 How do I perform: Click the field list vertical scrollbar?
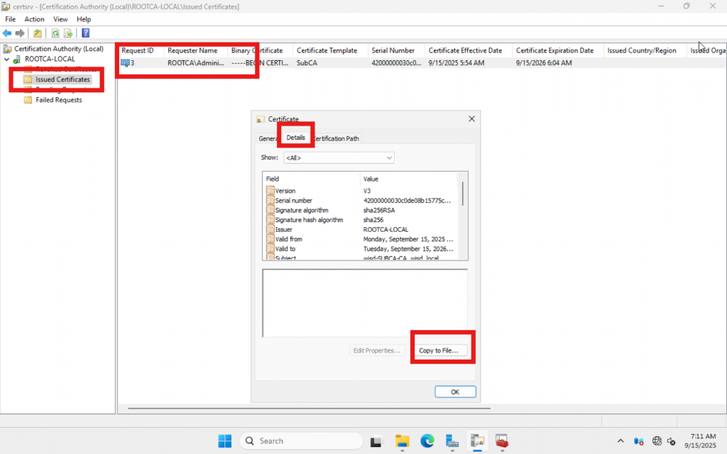point(463,193)
